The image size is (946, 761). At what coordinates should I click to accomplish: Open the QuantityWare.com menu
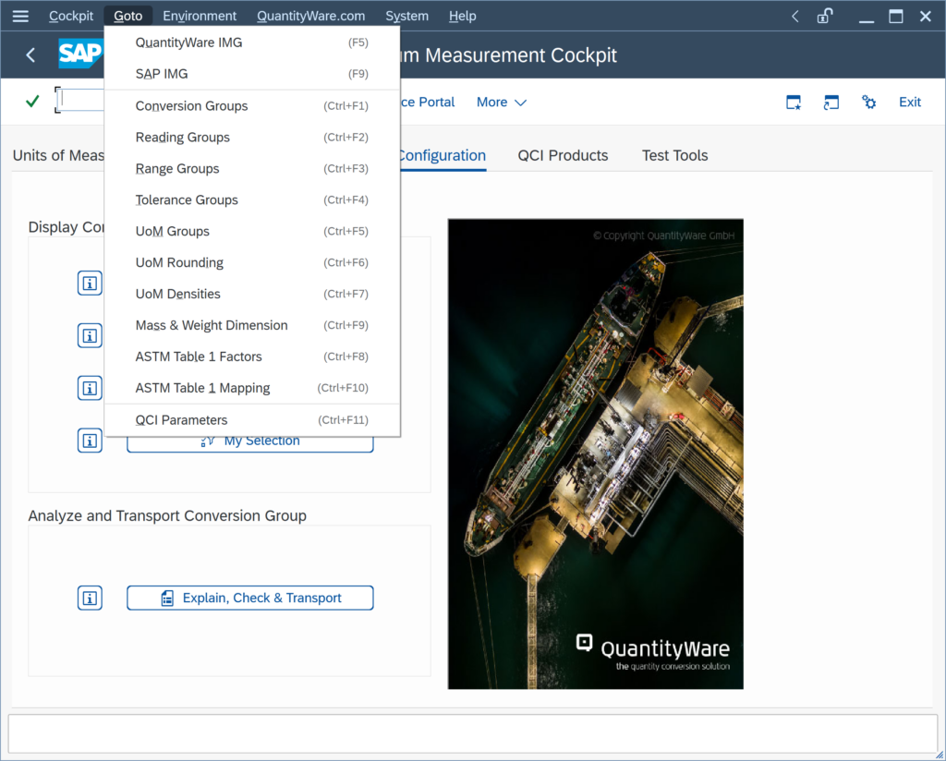point(310,17)
